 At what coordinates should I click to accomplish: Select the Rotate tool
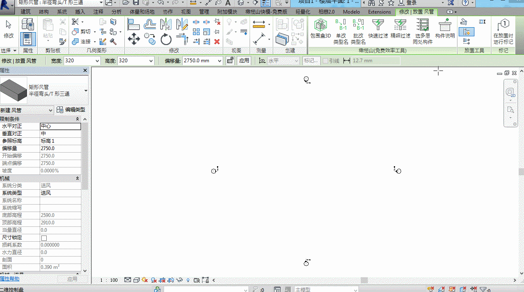click(x=166, y=40)
